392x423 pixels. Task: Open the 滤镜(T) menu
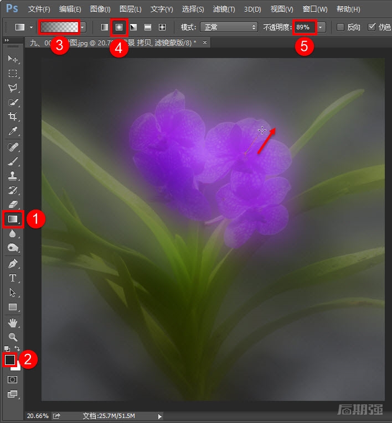click(224, 9)
